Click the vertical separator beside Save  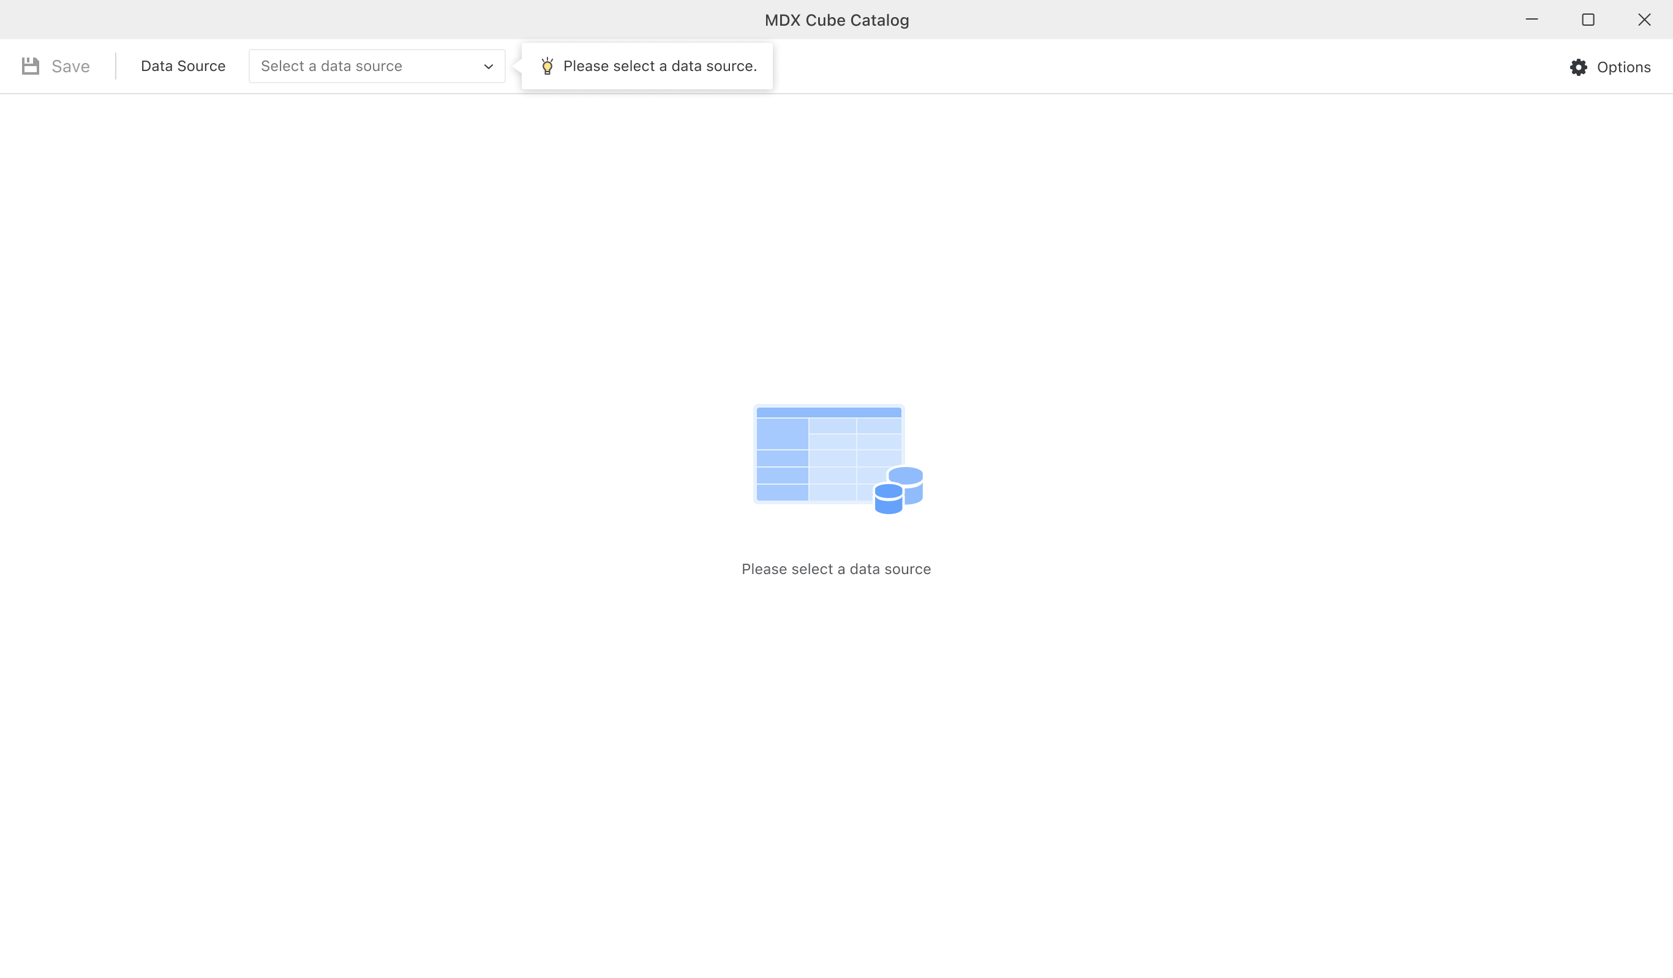pos(116,66)
